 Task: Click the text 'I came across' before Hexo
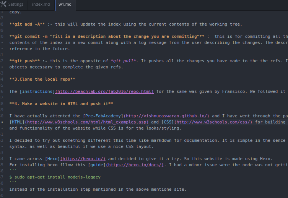click(26, 159)
